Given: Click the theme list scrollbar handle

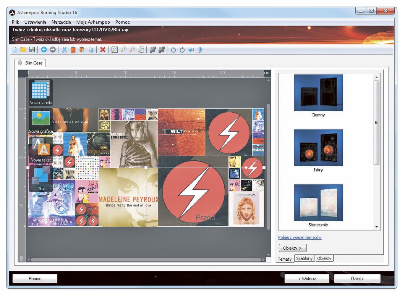Looking at the screenshot, I should tap(377, 123).
